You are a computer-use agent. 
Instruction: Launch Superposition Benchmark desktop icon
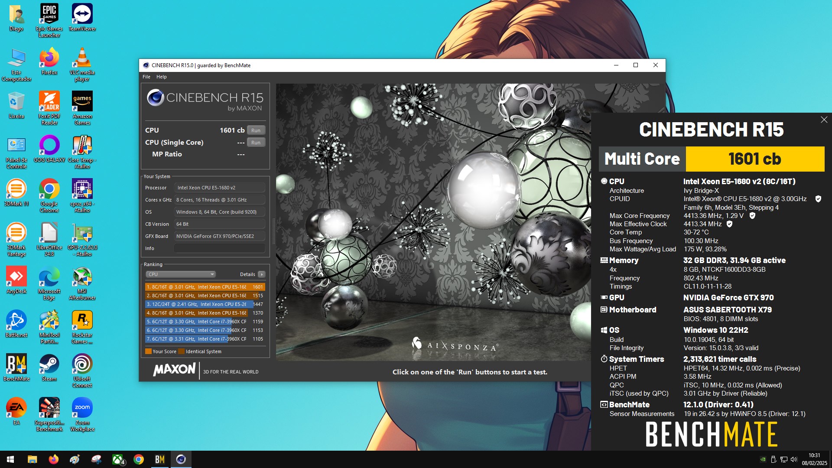click(49, 414)
